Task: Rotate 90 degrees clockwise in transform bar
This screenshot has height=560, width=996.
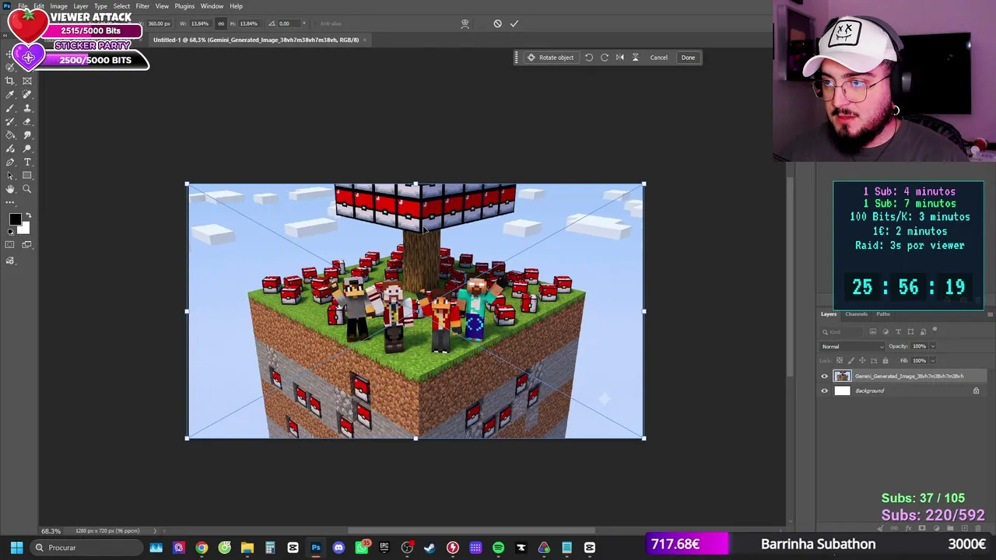Action: pos(605,58)
